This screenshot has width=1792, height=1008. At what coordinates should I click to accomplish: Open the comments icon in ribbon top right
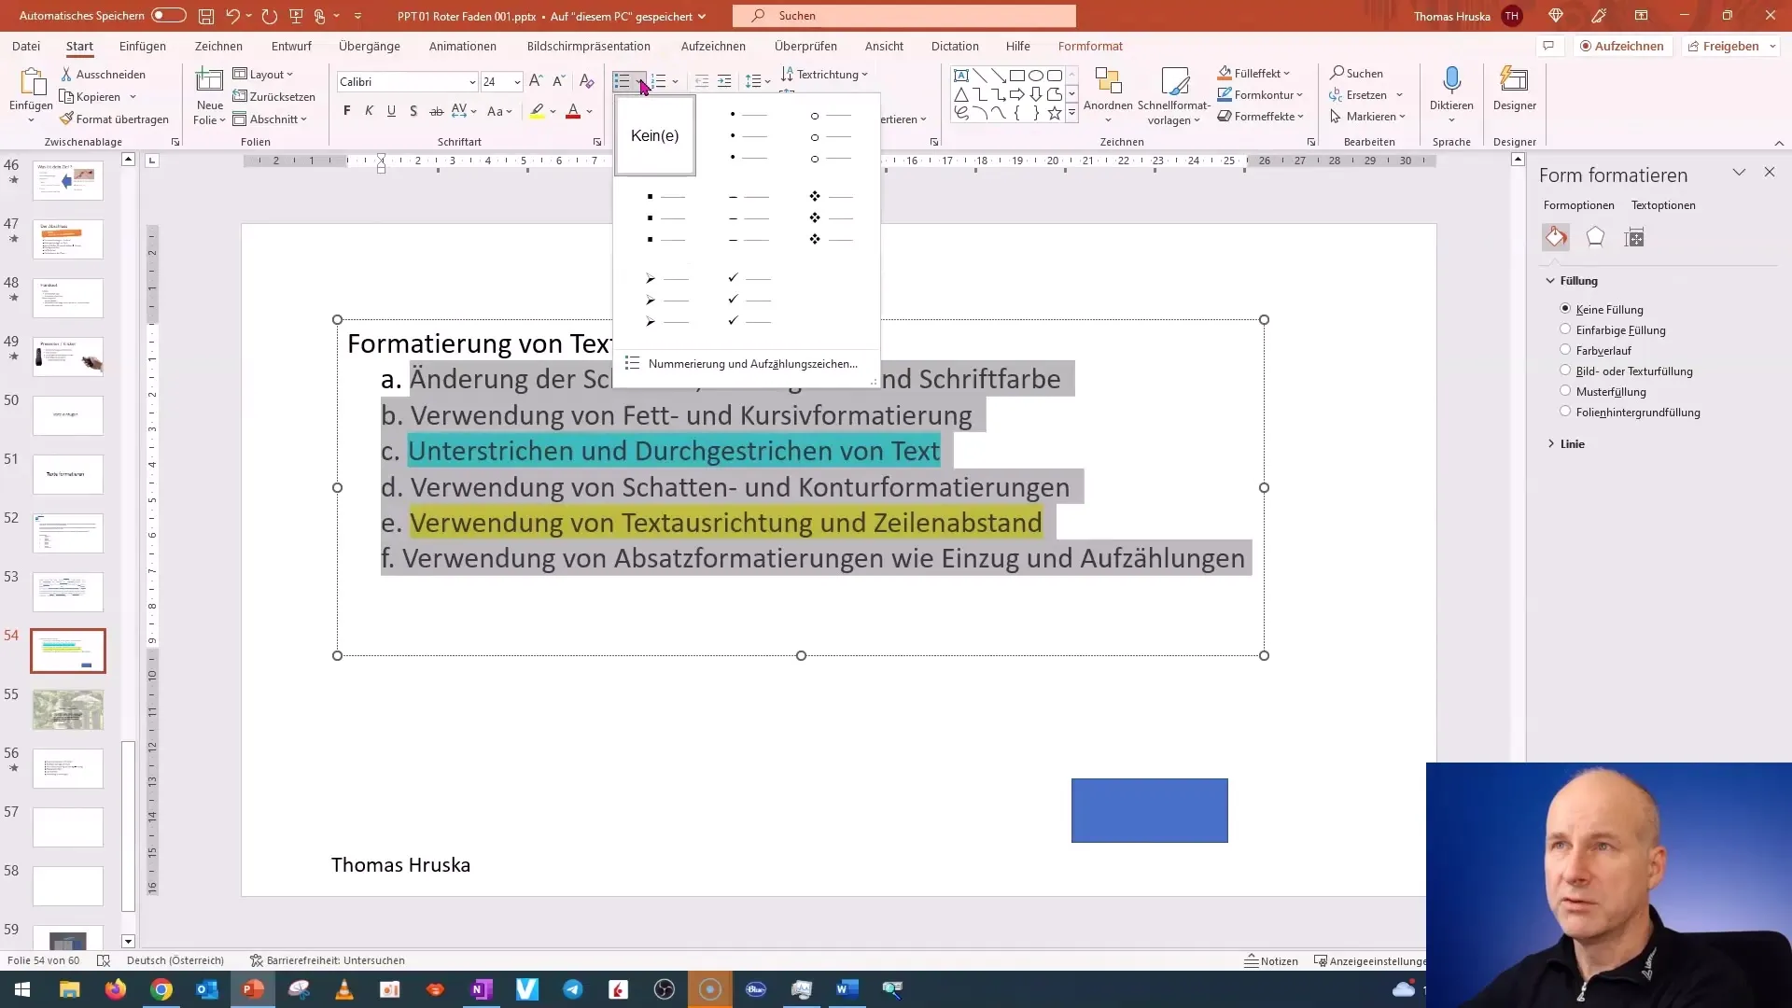[x=1548, y=46]
